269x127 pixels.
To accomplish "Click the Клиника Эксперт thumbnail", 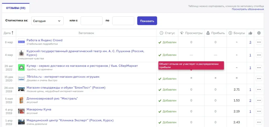I will [x=22, y=122].
